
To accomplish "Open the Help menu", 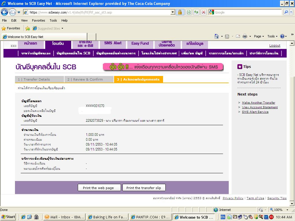I will tap(64, 20).
